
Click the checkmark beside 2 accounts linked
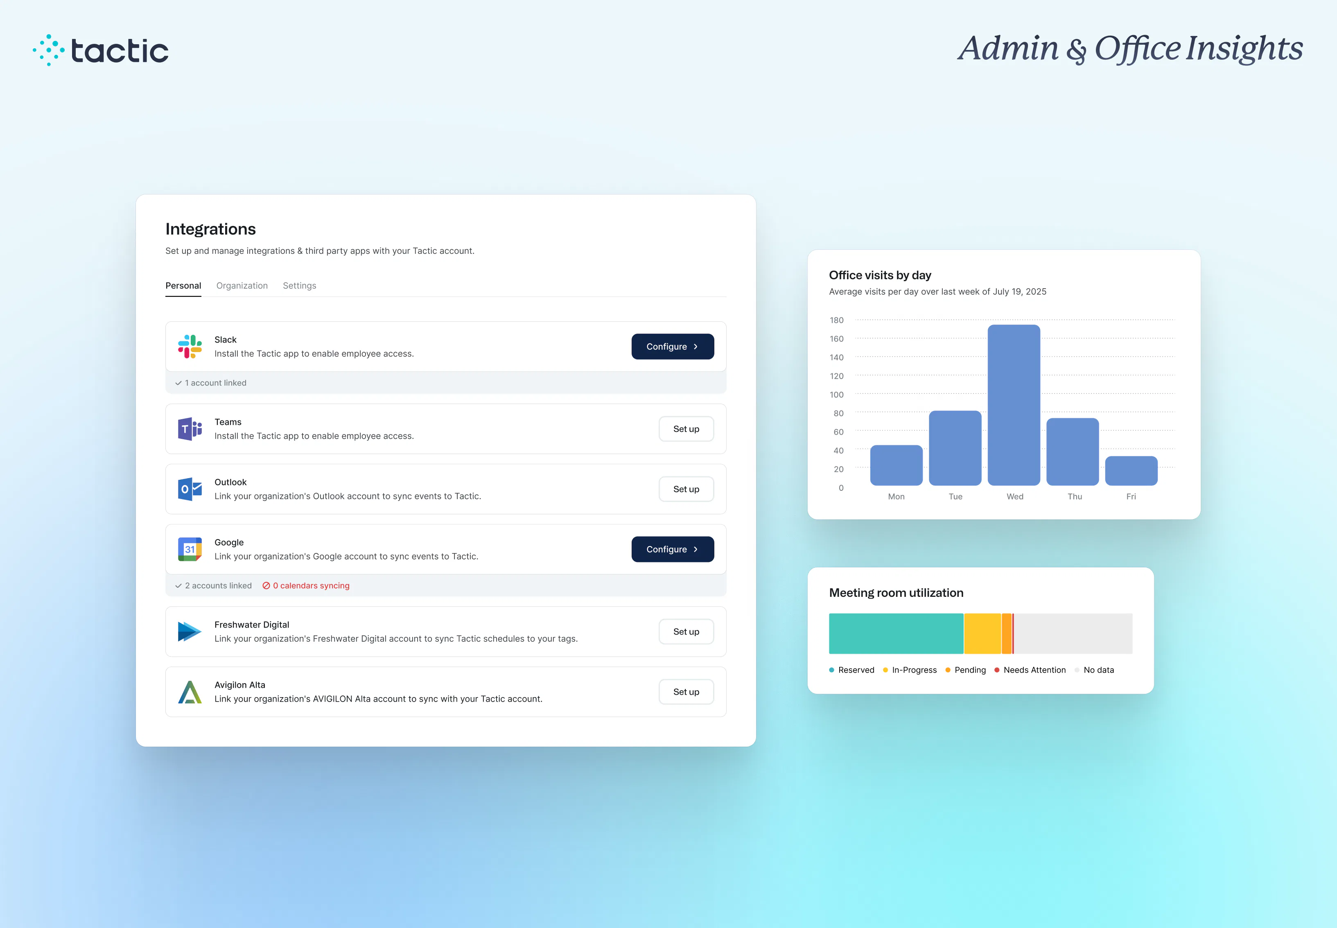(178, 585)
